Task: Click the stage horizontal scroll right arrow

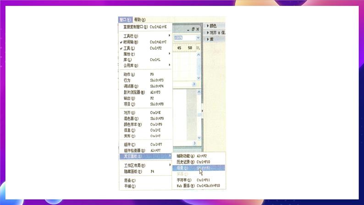Action: 194,143
